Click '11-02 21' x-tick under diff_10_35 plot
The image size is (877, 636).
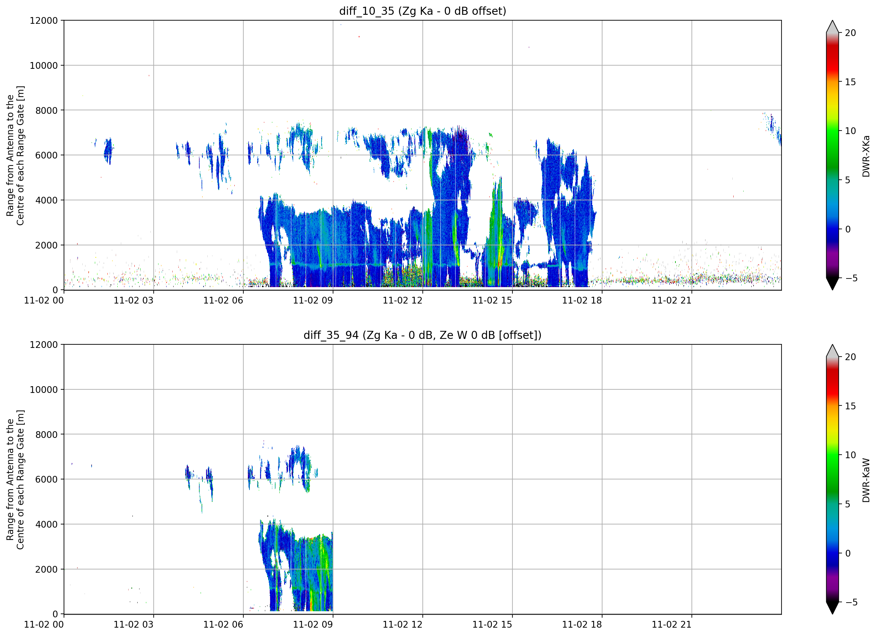(672, 301)
